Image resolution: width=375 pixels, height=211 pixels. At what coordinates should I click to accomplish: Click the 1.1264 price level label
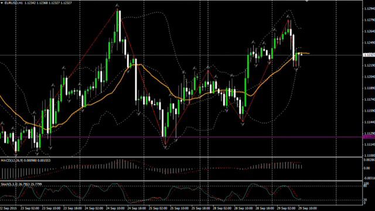pos(370,31)
